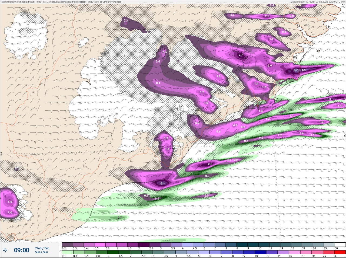346x258 pixels.
Task: Click the 3.1 precipitation maximum label
Action: 162,183
